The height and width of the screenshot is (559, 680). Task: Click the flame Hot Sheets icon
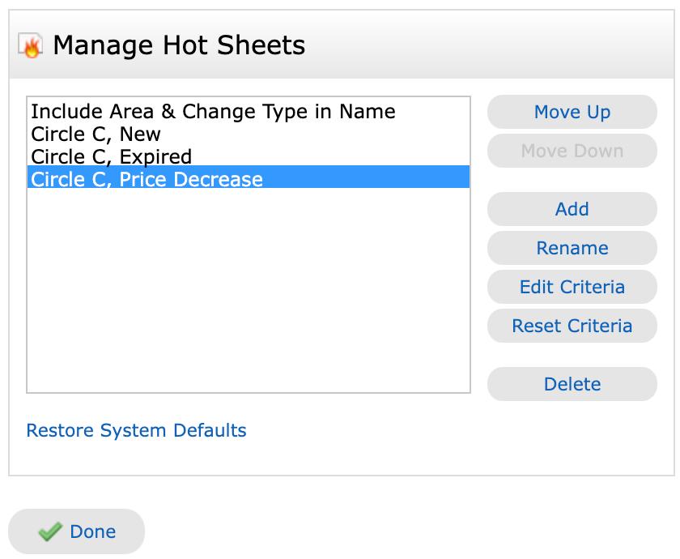30,46
